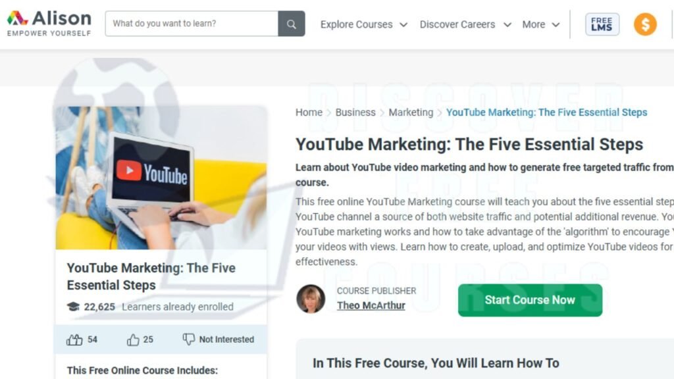
Task: Go to the Alison logo homepage
Action: tap(49, 23)
